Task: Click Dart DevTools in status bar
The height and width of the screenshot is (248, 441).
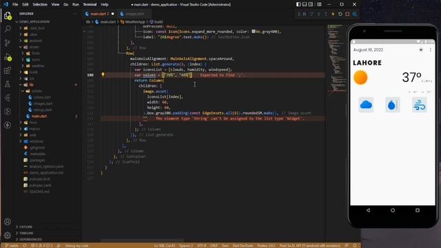Action: (x=243, y=245)
